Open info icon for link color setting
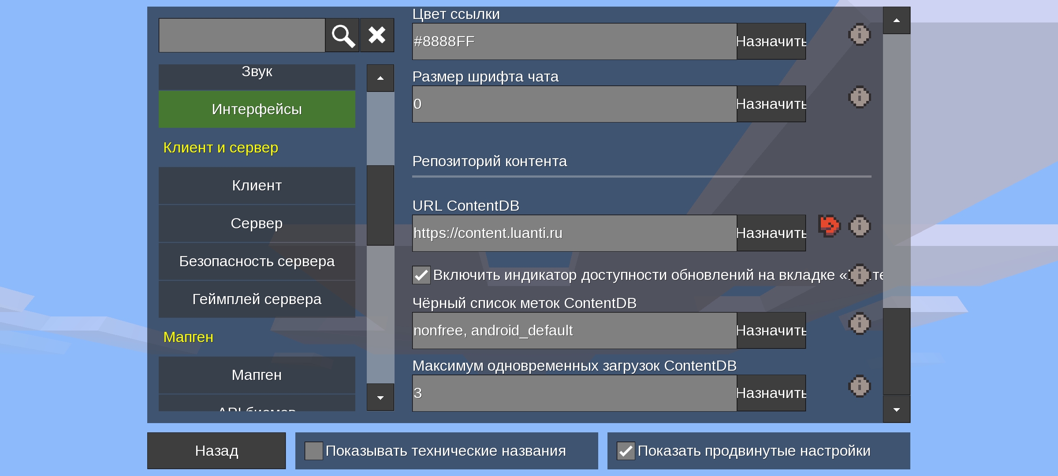1058x476 pixels. tap(859, 34)
